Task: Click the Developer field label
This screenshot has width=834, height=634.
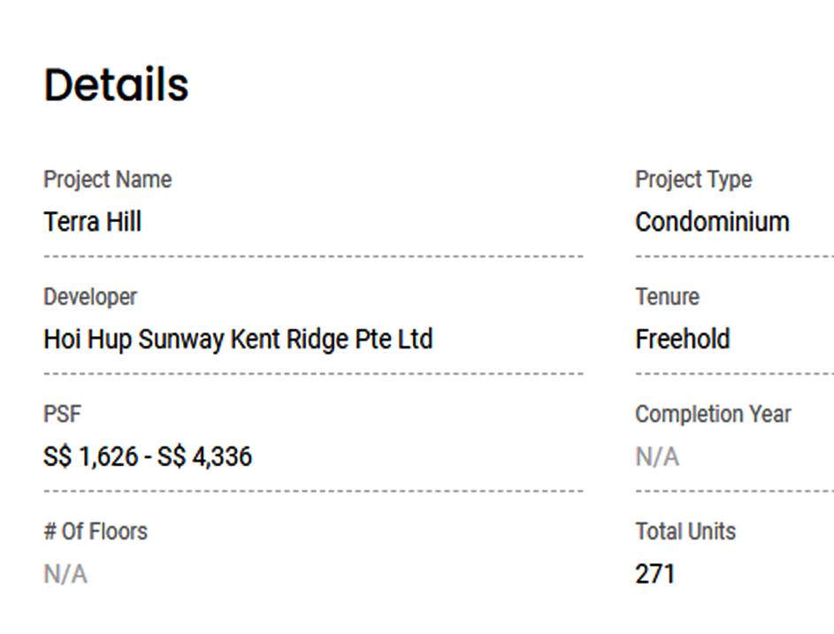Action: pyautogui.click(x=90, y=297)
